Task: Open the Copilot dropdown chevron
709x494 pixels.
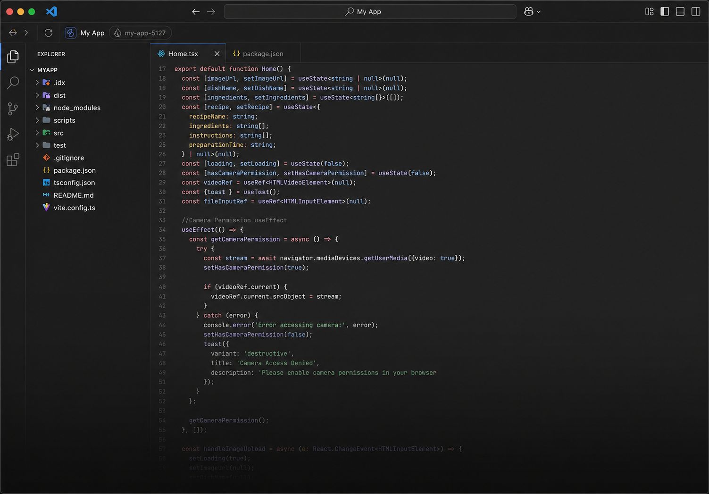Action: pos(539,12)
